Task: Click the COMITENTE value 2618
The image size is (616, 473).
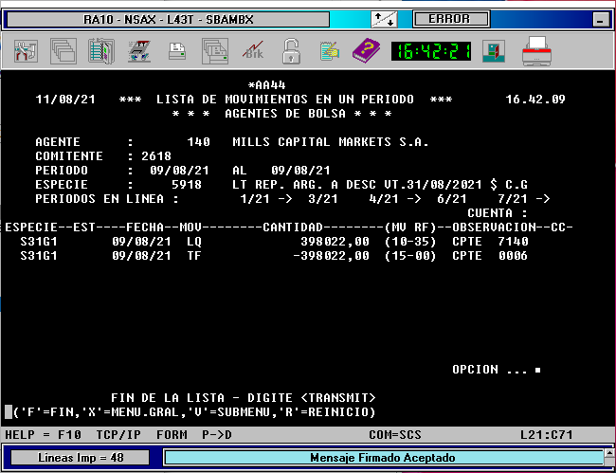Action: point(156,156)
